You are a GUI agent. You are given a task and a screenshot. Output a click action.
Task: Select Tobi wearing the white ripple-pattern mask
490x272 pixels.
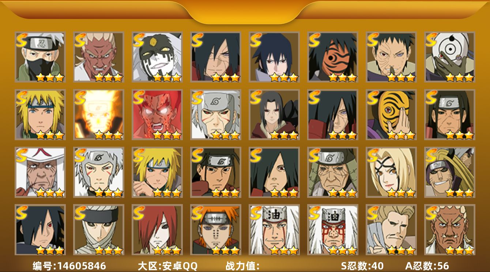click(449, 57)
